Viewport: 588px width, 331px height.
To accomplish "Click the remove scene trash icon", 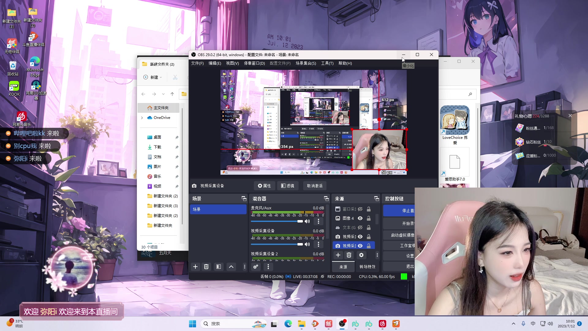I will (x=206, y=267).
